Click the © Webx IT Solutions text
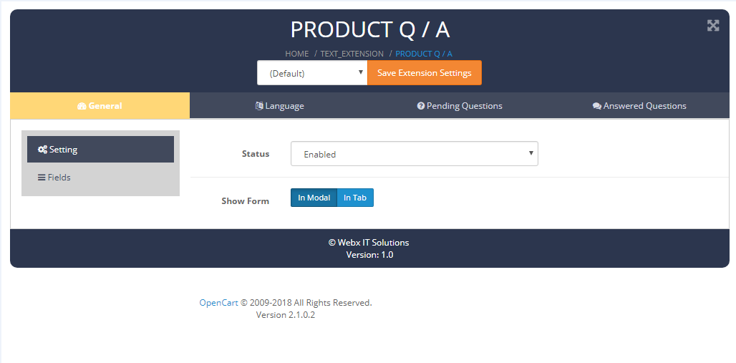The image size is (736, 363). coord(369,243)
